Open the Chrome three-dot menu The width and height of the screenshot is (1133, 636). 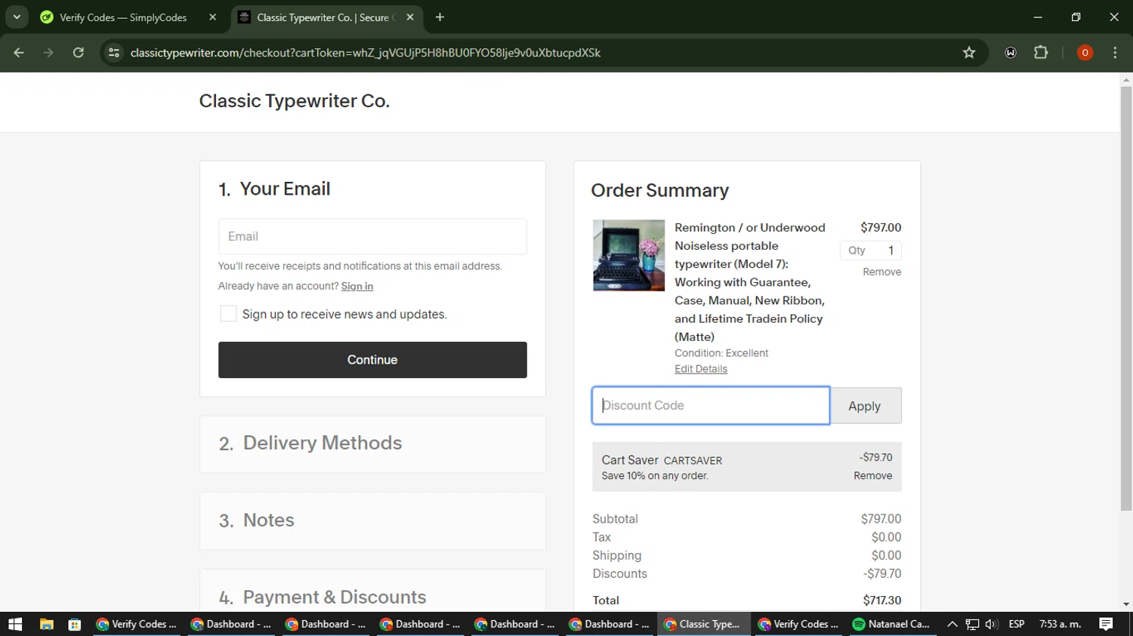[x=1115, y=53]
